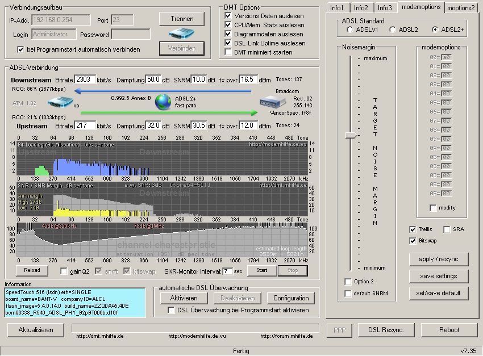Switch to the Info1 tab
Image resolution: width=483 pixels, height=356 pixels.
[337, 8]
